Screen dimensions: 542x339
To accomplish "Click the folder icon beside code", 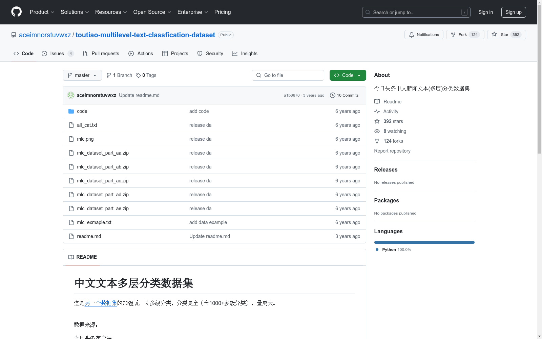I will click(71, 111).
